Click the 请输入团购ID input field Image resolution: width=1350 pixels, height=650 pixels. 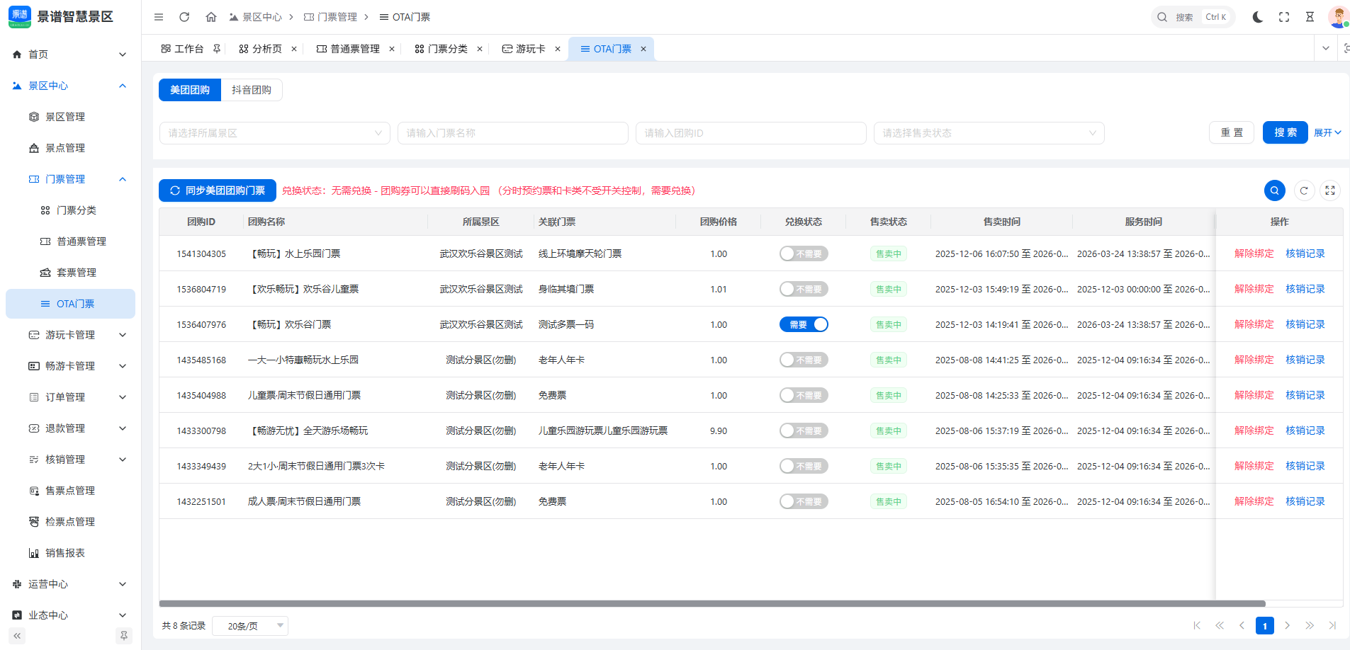click(751, 133)
